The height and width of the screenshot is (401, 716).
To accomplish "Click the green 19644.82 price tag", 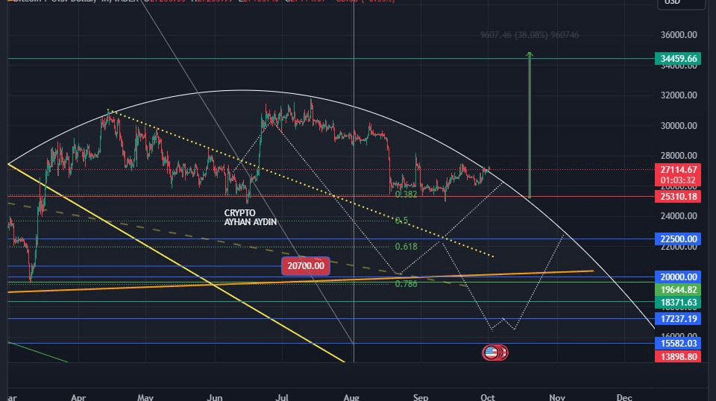I will click(x=678, y=290).
